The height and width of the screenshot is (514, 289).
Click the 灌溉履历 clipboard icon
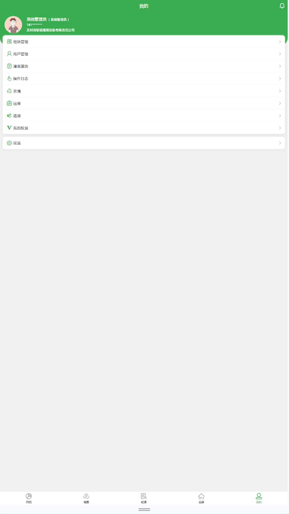(x=9, y=66)
